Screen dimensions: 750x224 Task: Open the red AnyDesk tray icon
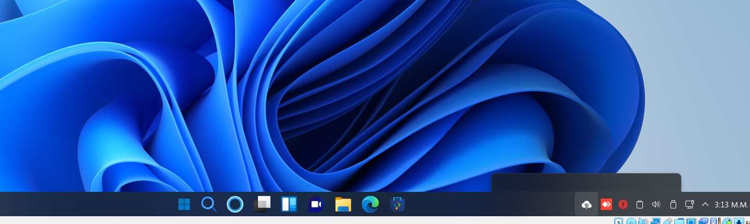click(x=606, y=204)
